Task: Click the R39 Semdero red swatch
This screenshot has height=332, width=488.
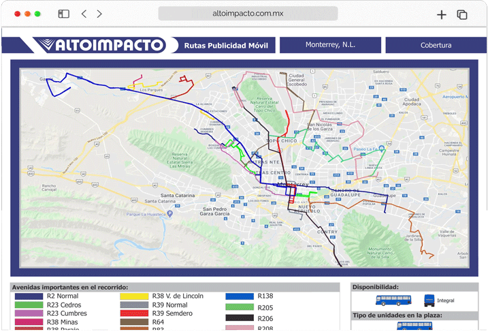Action: point(134,314)
